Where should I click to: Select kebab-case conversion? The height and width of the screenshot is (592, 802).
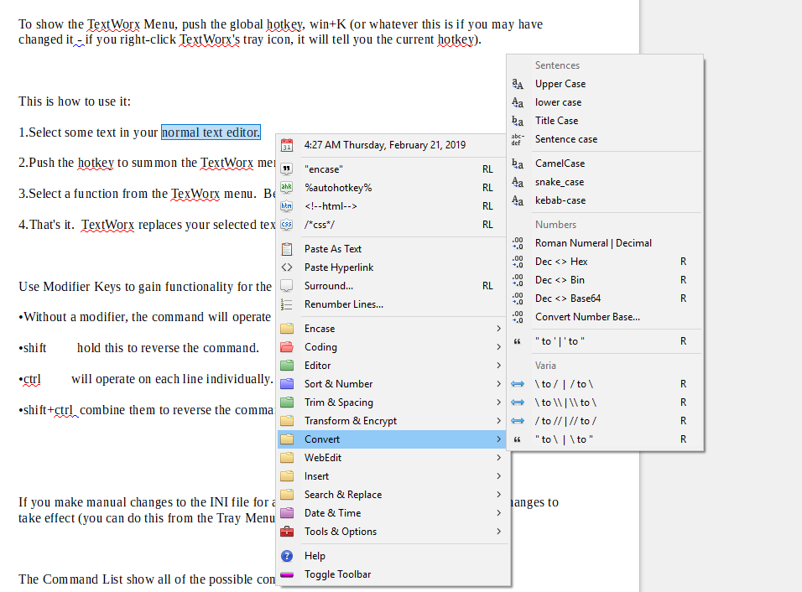pos(605,200)
